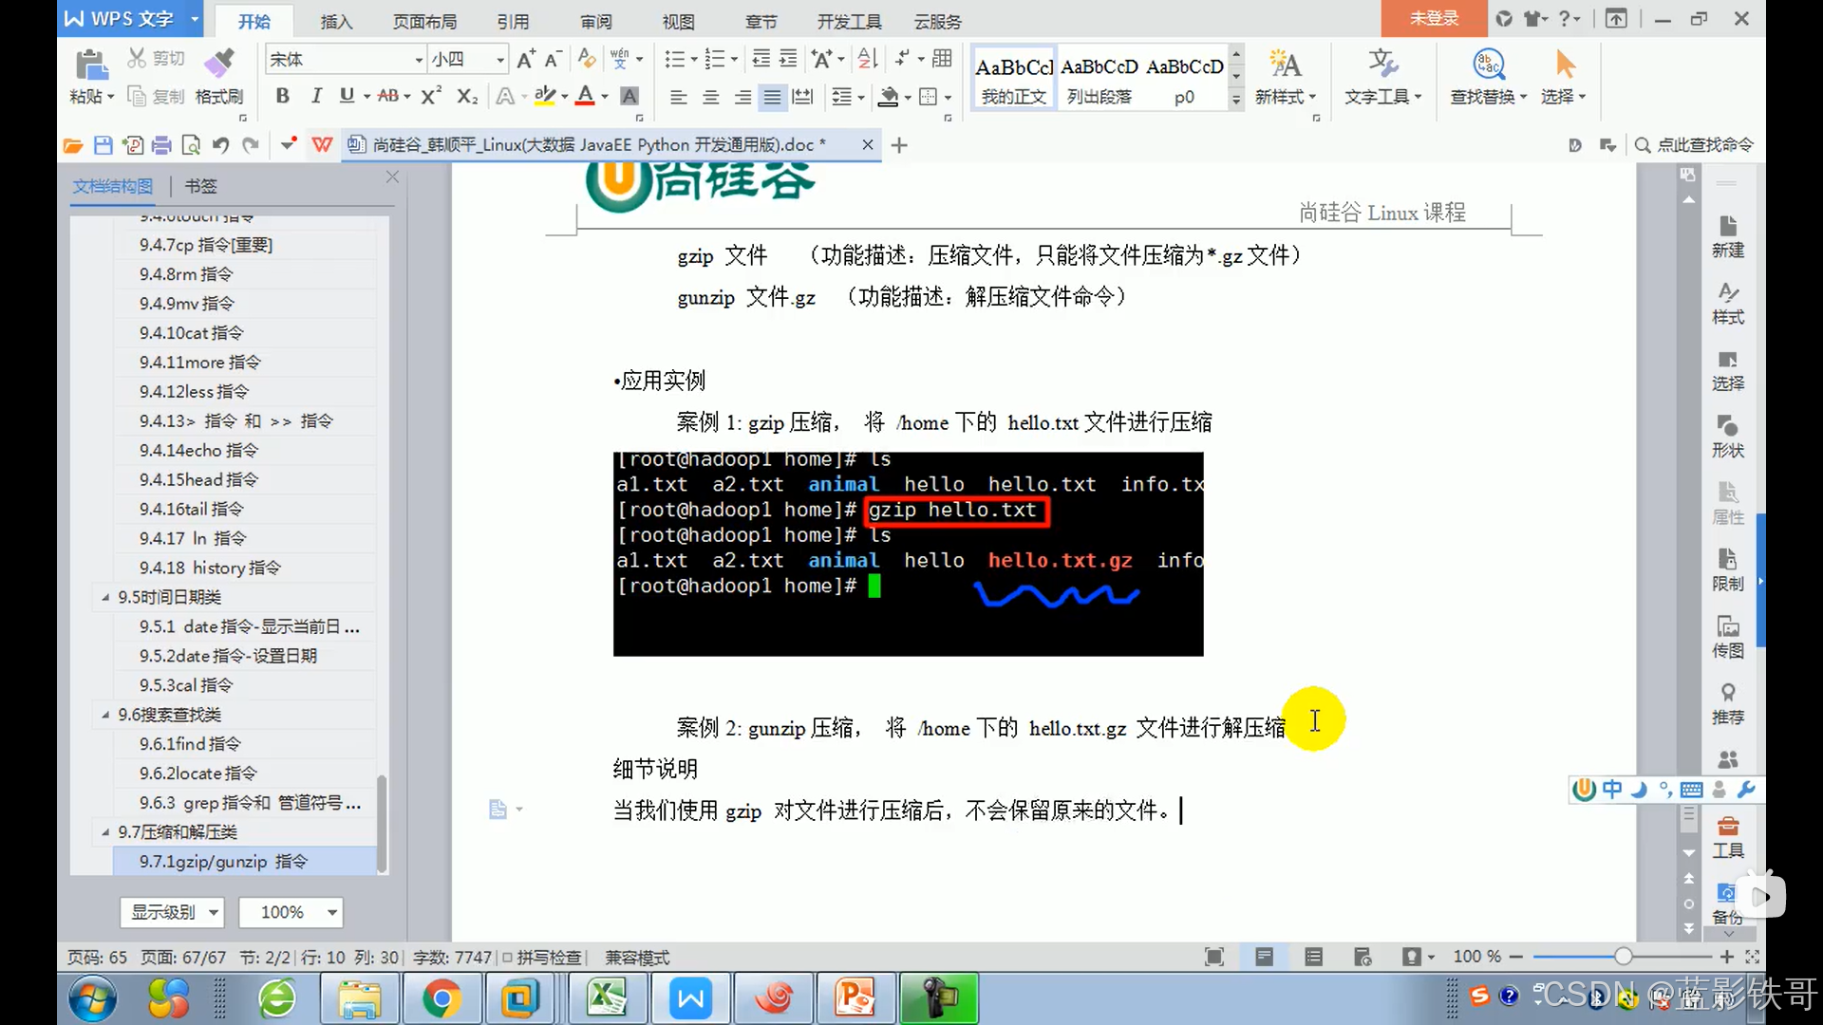
Task: Open Chrome from the Windows taskbar
Action: [441, 998]
